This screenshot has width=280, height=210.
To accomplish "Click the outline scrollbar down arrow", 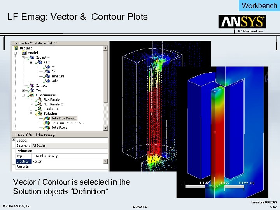I will 105,128.
